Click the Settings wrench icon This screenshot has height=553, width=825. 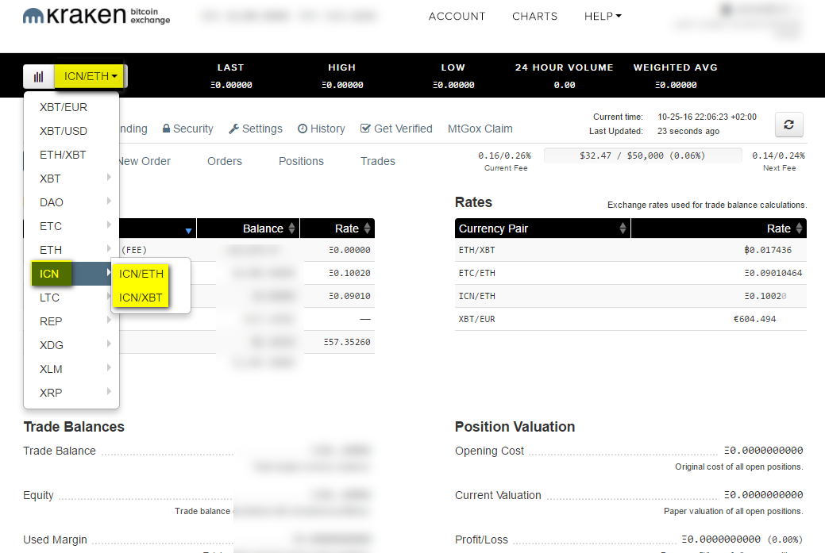(233, 129)
